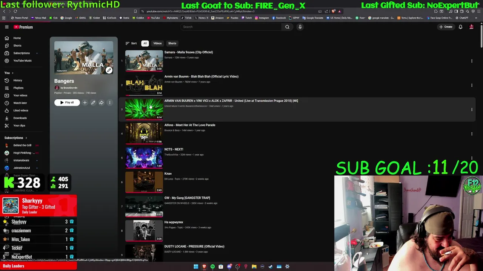Open action menu for Blah Blah Blah
The image size is (483, 271).
coord(472,85)
